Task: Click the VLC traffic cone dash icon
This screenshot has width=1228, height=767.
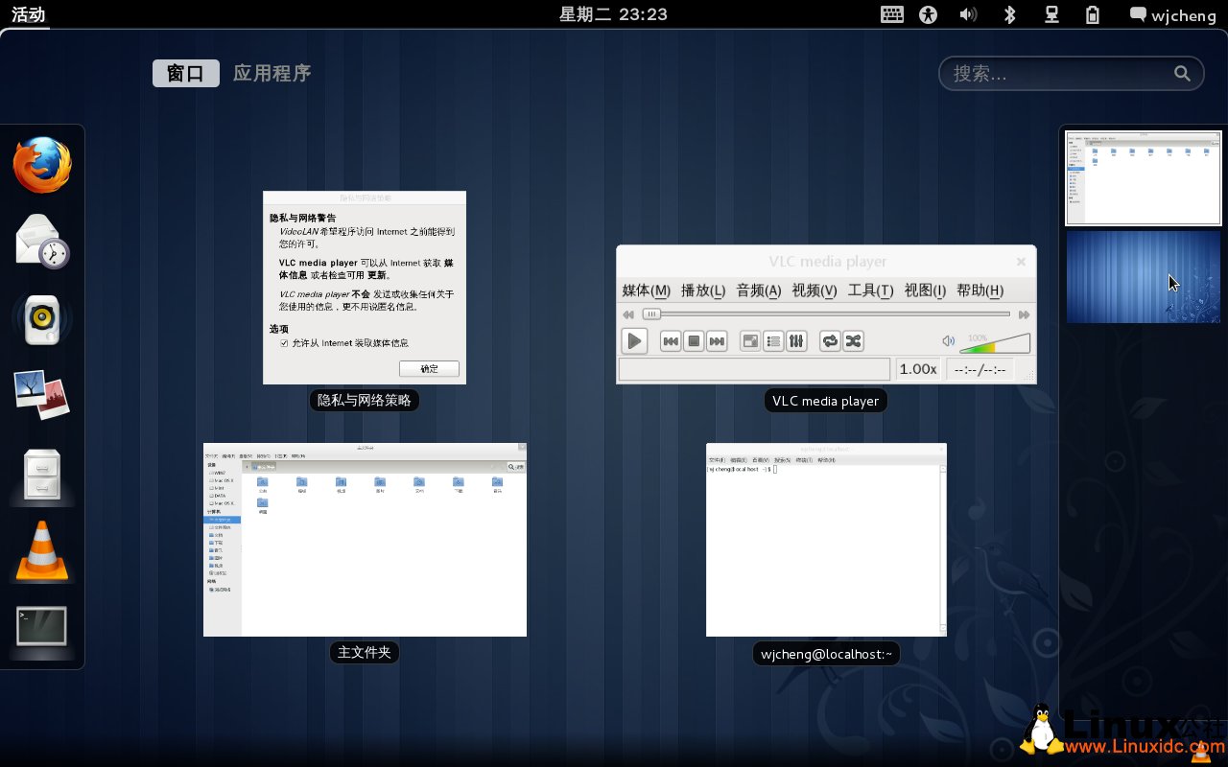Action: point(42,551)
